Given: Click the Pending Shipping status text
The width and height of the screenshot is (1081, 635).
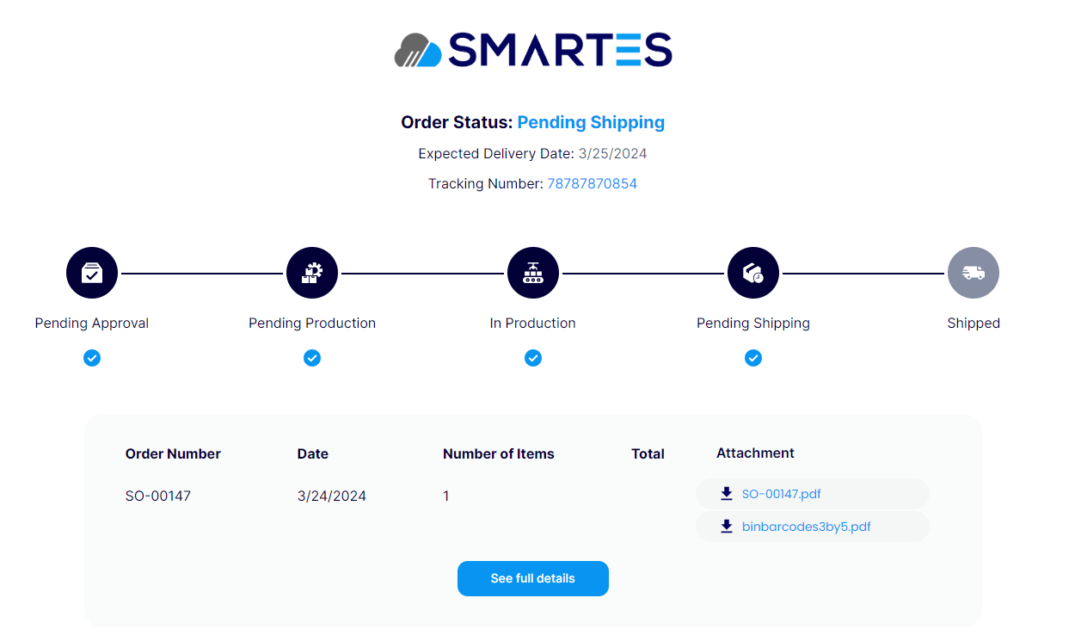Looking at the screenshot, I should pyautogui.click(x=591, y=122).
